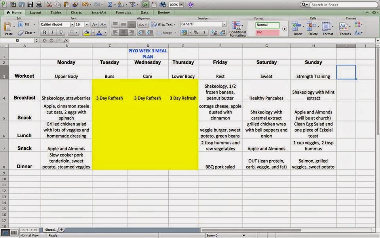
Task: Align cell text to the top
Action: click(115, 24)
